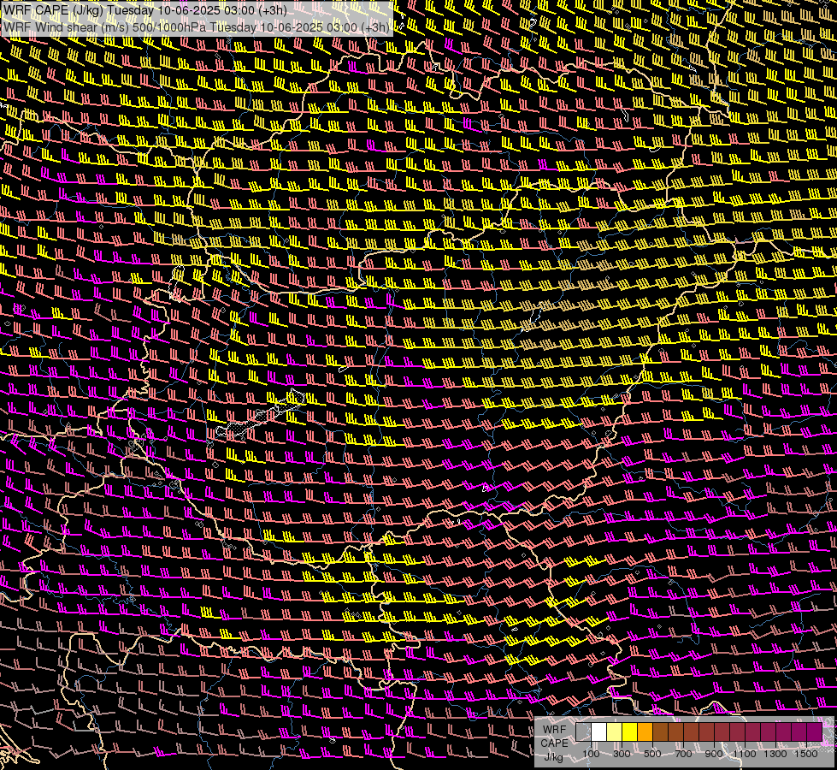Click the pale yellow CAPE legend swatch

click(615, 732)
